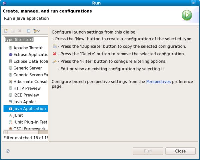Click the Collapse All toolbar icon
The height and width of the screenshot is (160, 200).
pos(28,31)
